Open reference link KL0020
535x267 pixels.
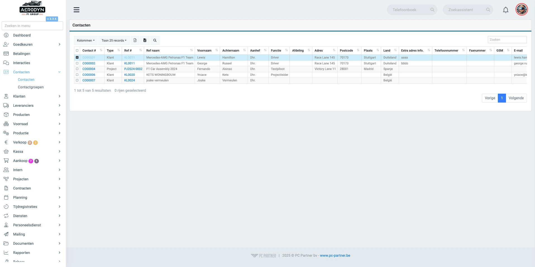pos(130,75)
